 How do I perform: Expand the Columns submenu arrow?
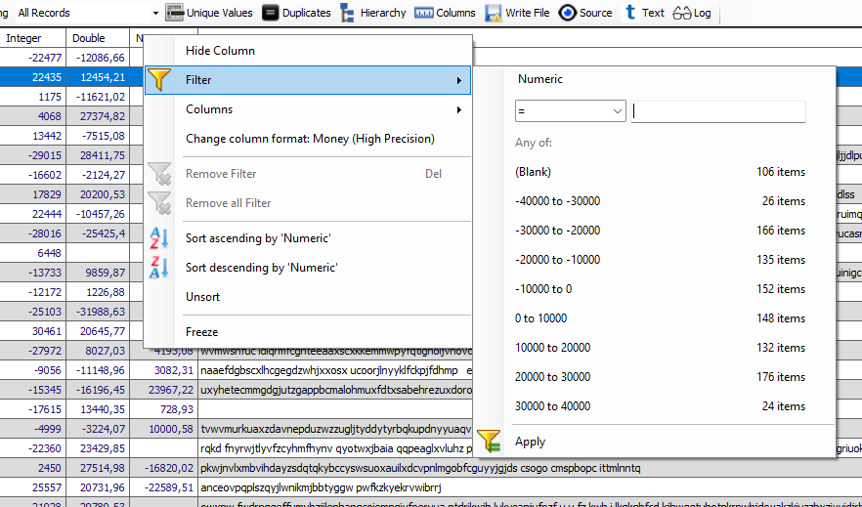pos(459,109)
